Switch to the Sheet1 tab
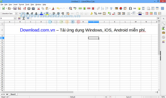 coord(13,94)
